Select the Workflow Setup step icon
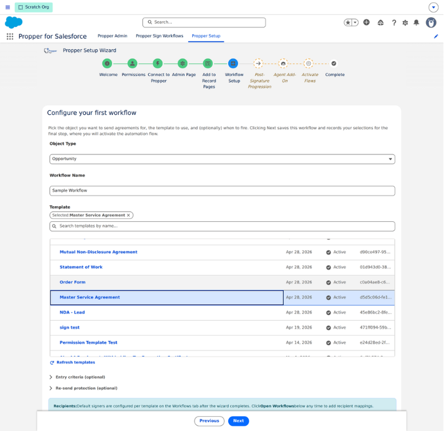Screen dimensions: 444x431 (x=233, y=63)
